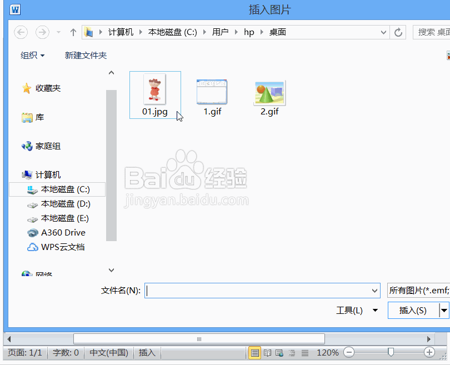Click the Back navigation arrow
Screen dimensions: 450x365
tap(21, 32)
